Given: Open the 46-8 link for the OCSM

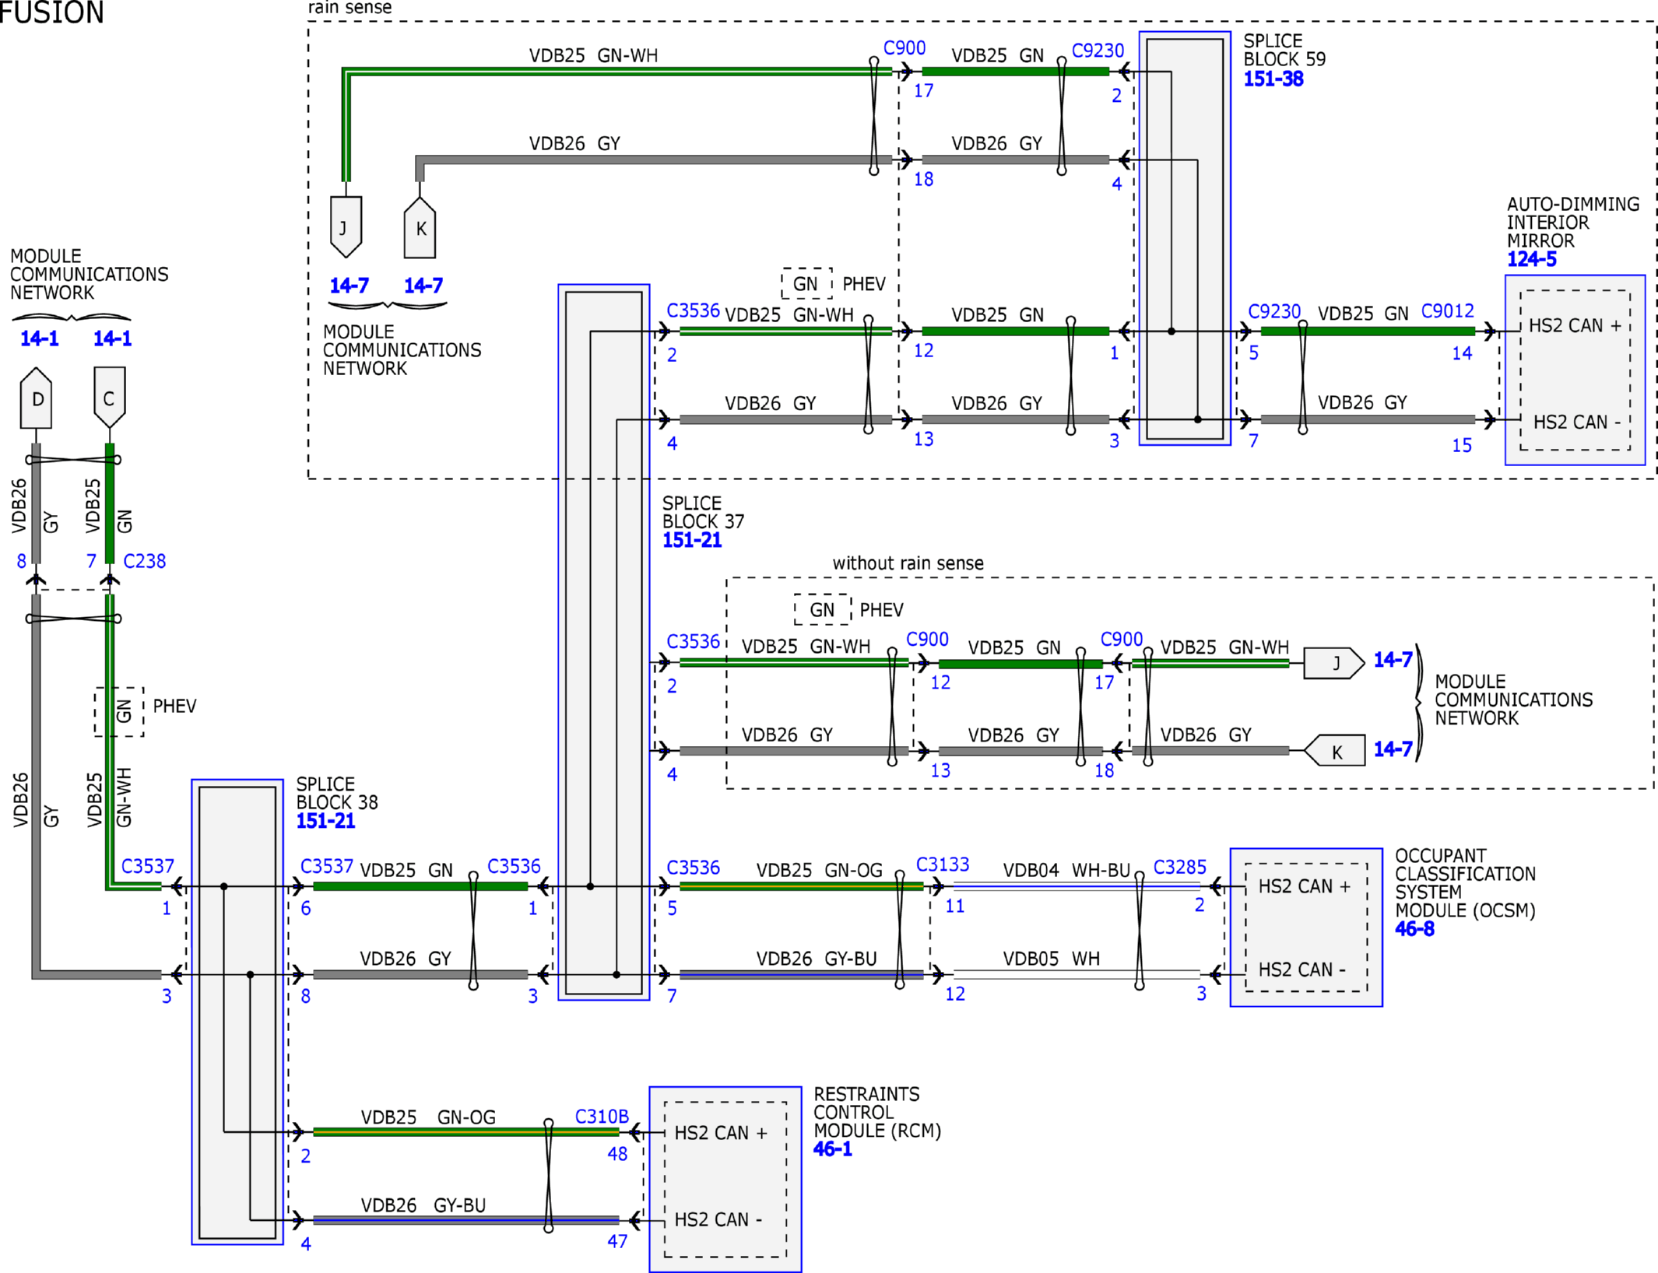Looking at the screenshot, I should (x=1414, y=928).
